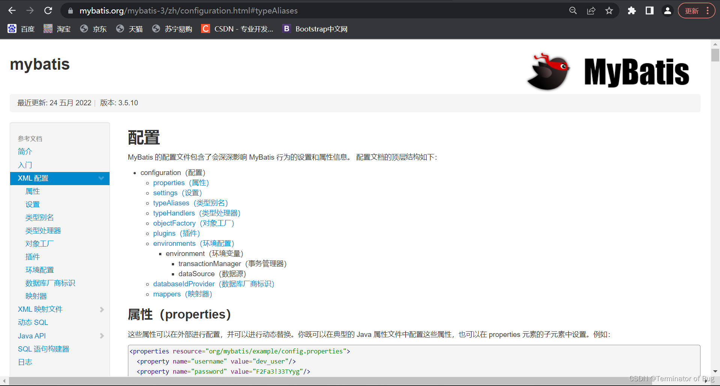
Task: Open 苏宁易购 bookmark
Action: [x=172, y=29]
